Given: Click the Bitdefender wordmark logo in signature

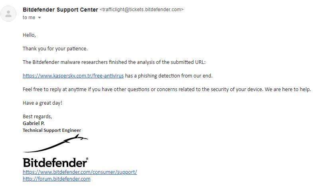Looking at the screenshot, I should click(x=55, y=163).
